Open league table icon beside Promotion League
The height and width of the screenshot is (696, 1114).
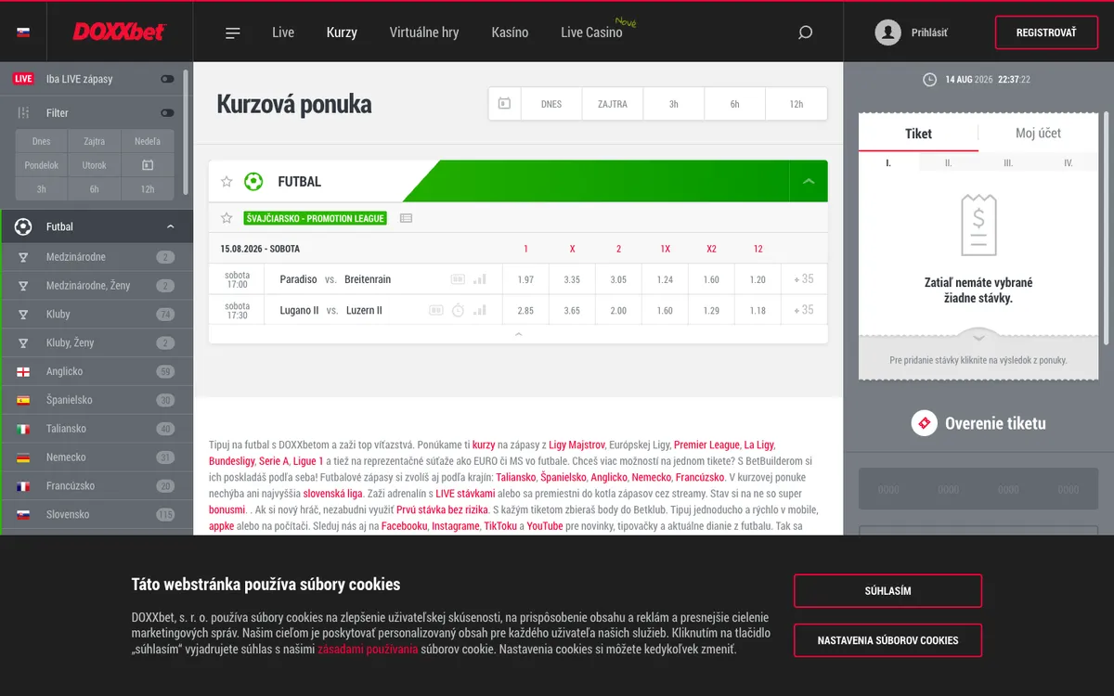tap(406, 218)
